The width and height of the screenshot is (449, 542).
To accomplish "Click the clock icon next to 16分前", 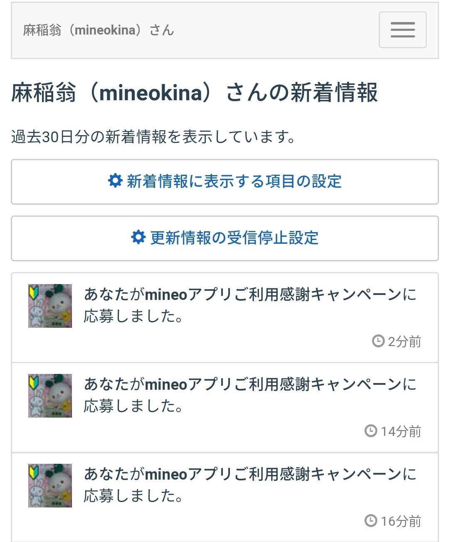I will [x=370, y=521].
